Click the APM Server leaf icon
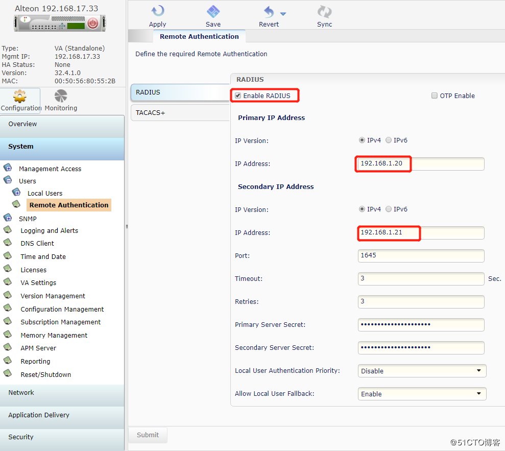 (x=8, y=347)
